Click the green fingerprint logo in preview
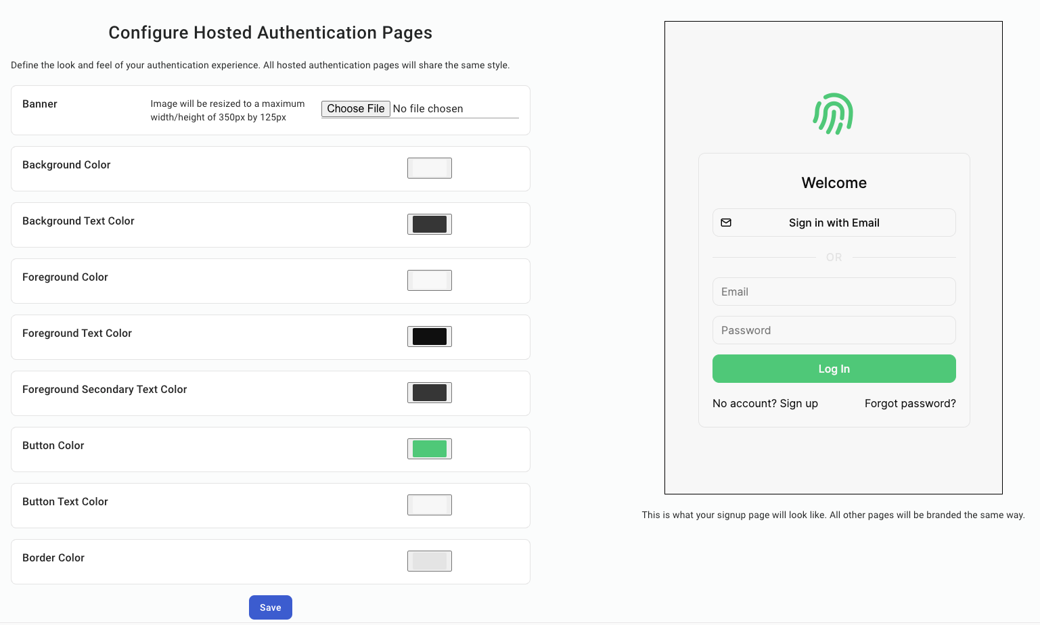This screenshot has height=625, width=1040. tap(834, 114)
